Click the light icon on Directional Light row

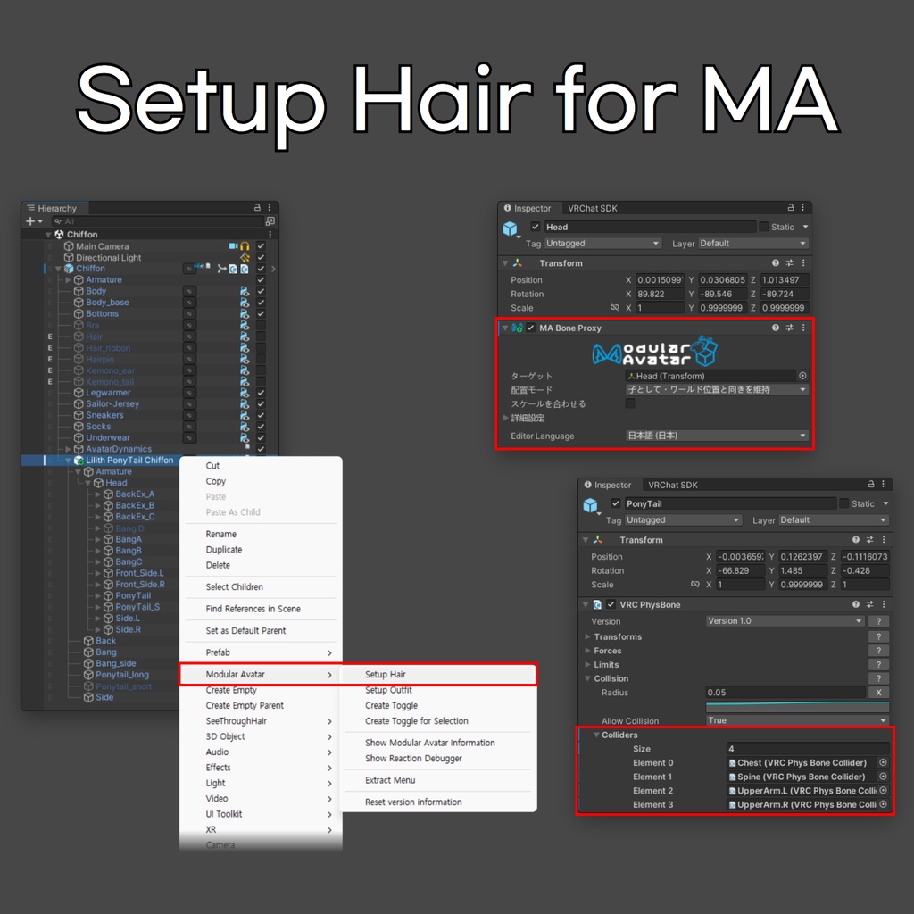[x=245, y=258]
